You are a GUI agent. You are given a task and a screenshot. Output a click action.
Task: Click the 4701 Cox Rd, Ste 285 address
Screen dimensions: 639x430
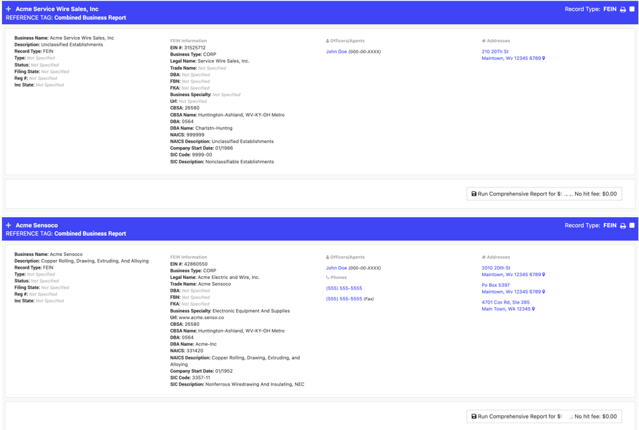(x=505, y=302)
